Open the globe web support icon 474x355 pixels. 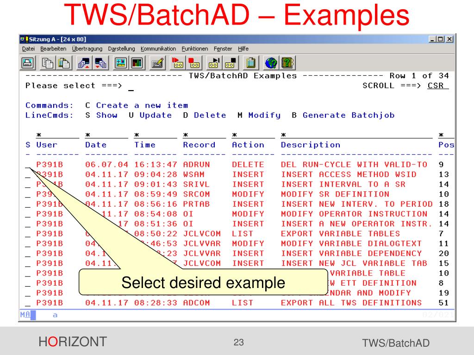click(271, 63)
